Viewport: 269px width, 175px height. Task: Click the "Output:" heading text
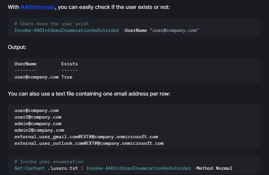click(x=17, y=47)
